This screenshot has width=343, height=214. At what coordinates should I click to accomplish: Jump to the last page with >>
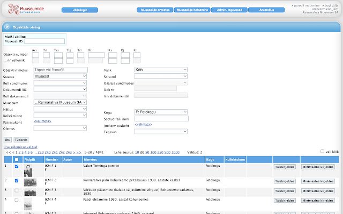79,152
